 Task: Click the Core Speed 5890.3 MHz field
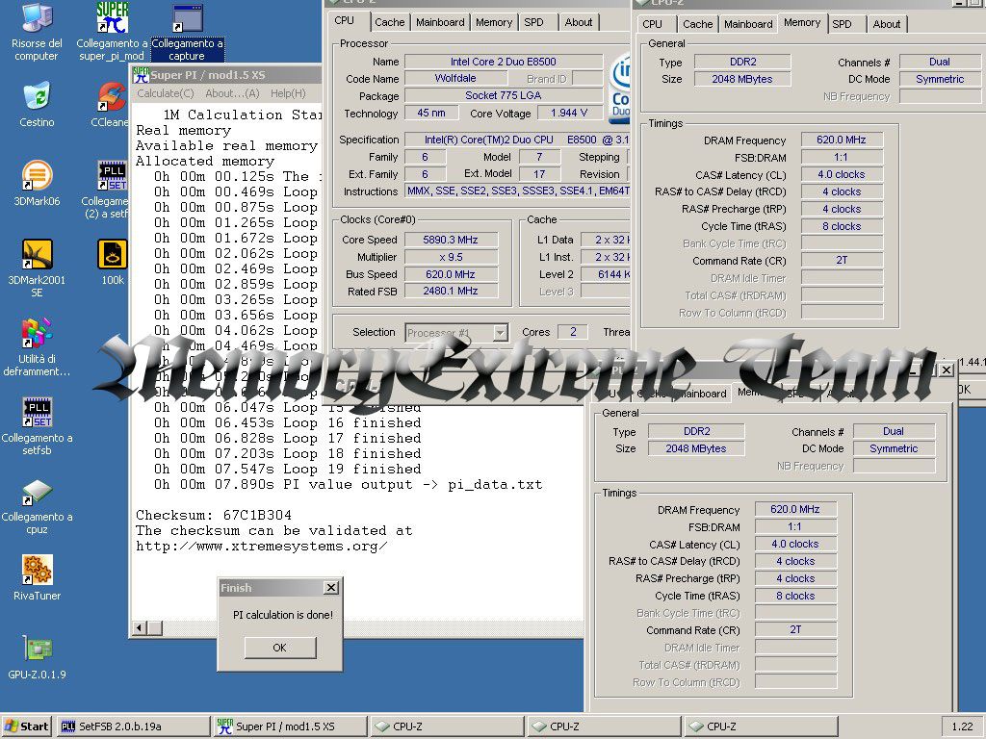click(451, 240)
